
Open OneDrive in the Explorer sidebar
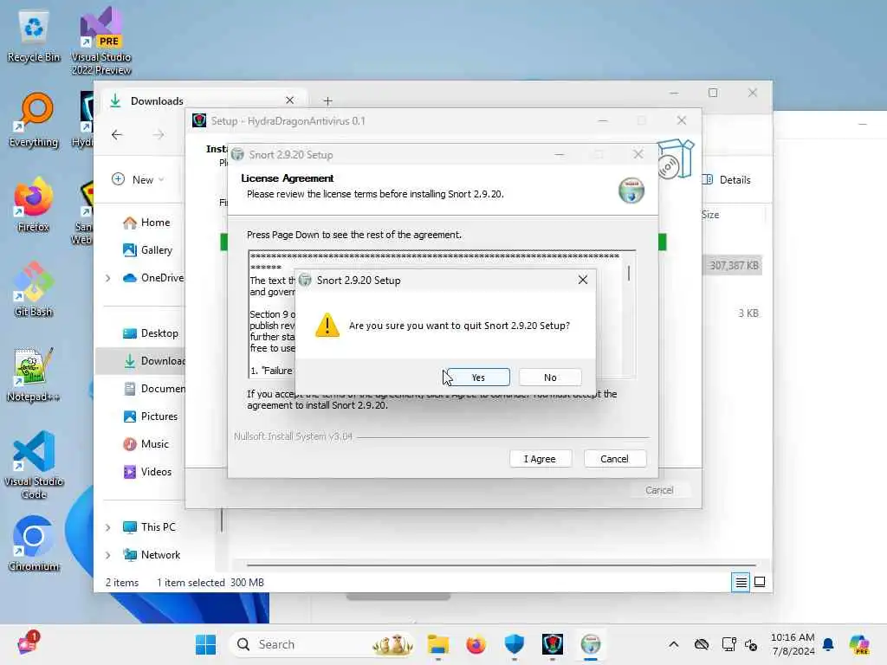152,278
